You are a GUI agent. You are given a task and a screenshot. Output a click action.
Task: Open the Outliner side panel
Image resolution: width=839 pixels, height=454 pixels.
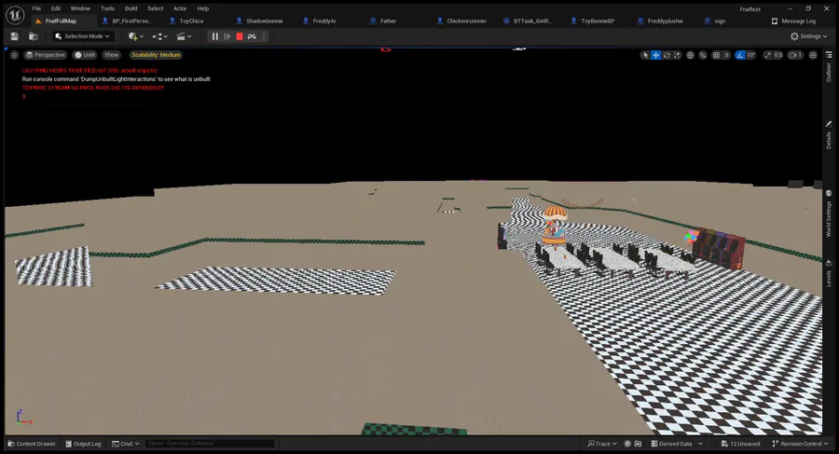(829, 68)
